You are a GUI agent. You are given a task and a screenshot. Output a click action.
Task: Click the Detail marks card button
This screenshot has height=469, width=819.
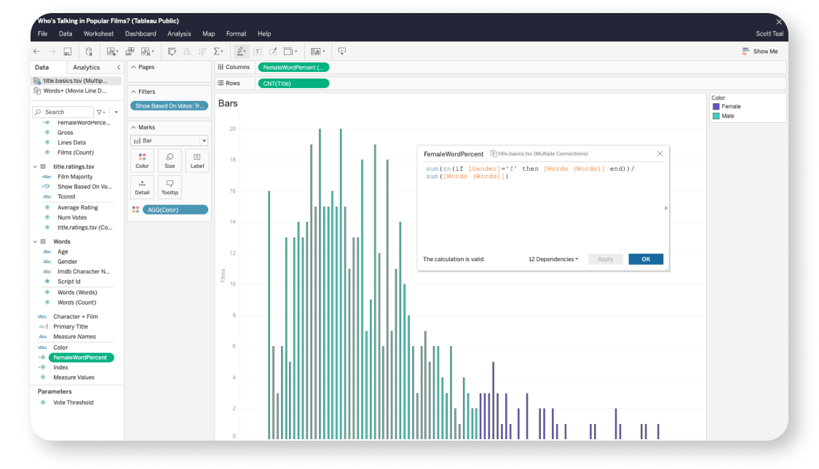142,187
